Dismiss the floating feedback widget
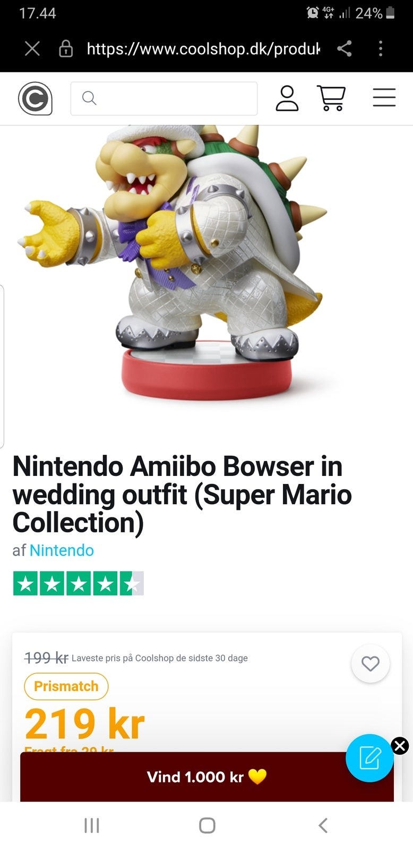Viewport: 413px width, 850px height. pyautogui.click(x=400, y=746)
